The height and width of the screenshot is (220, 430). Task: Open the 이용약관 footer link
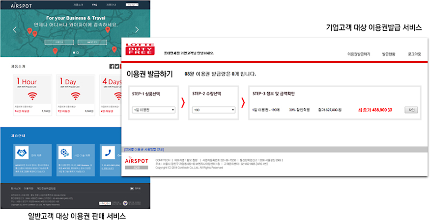(x=28, y=189)
